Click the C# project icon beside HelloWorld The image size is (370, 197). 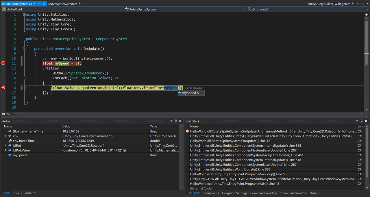[x=4, y=9]
